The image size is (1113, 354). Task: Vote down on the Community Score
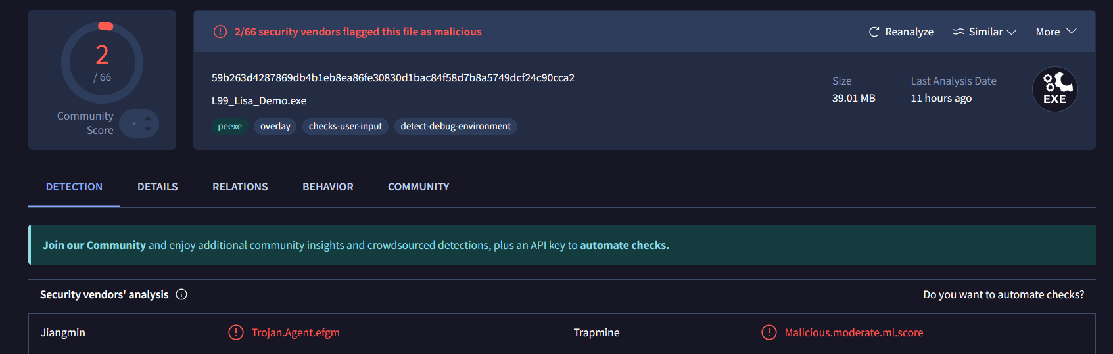pyautogui.click(x=148, y=129)
